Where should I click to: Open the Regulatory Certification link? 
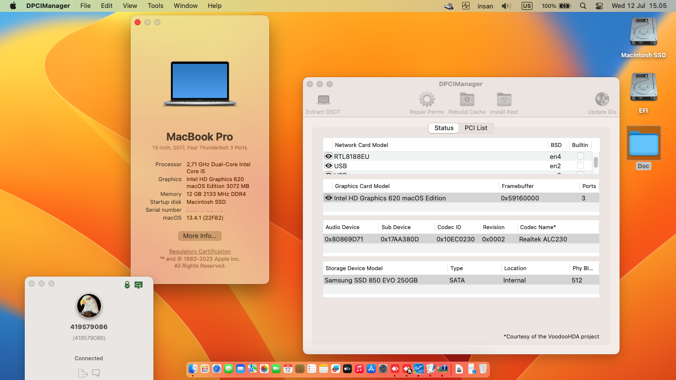point(200,251)
